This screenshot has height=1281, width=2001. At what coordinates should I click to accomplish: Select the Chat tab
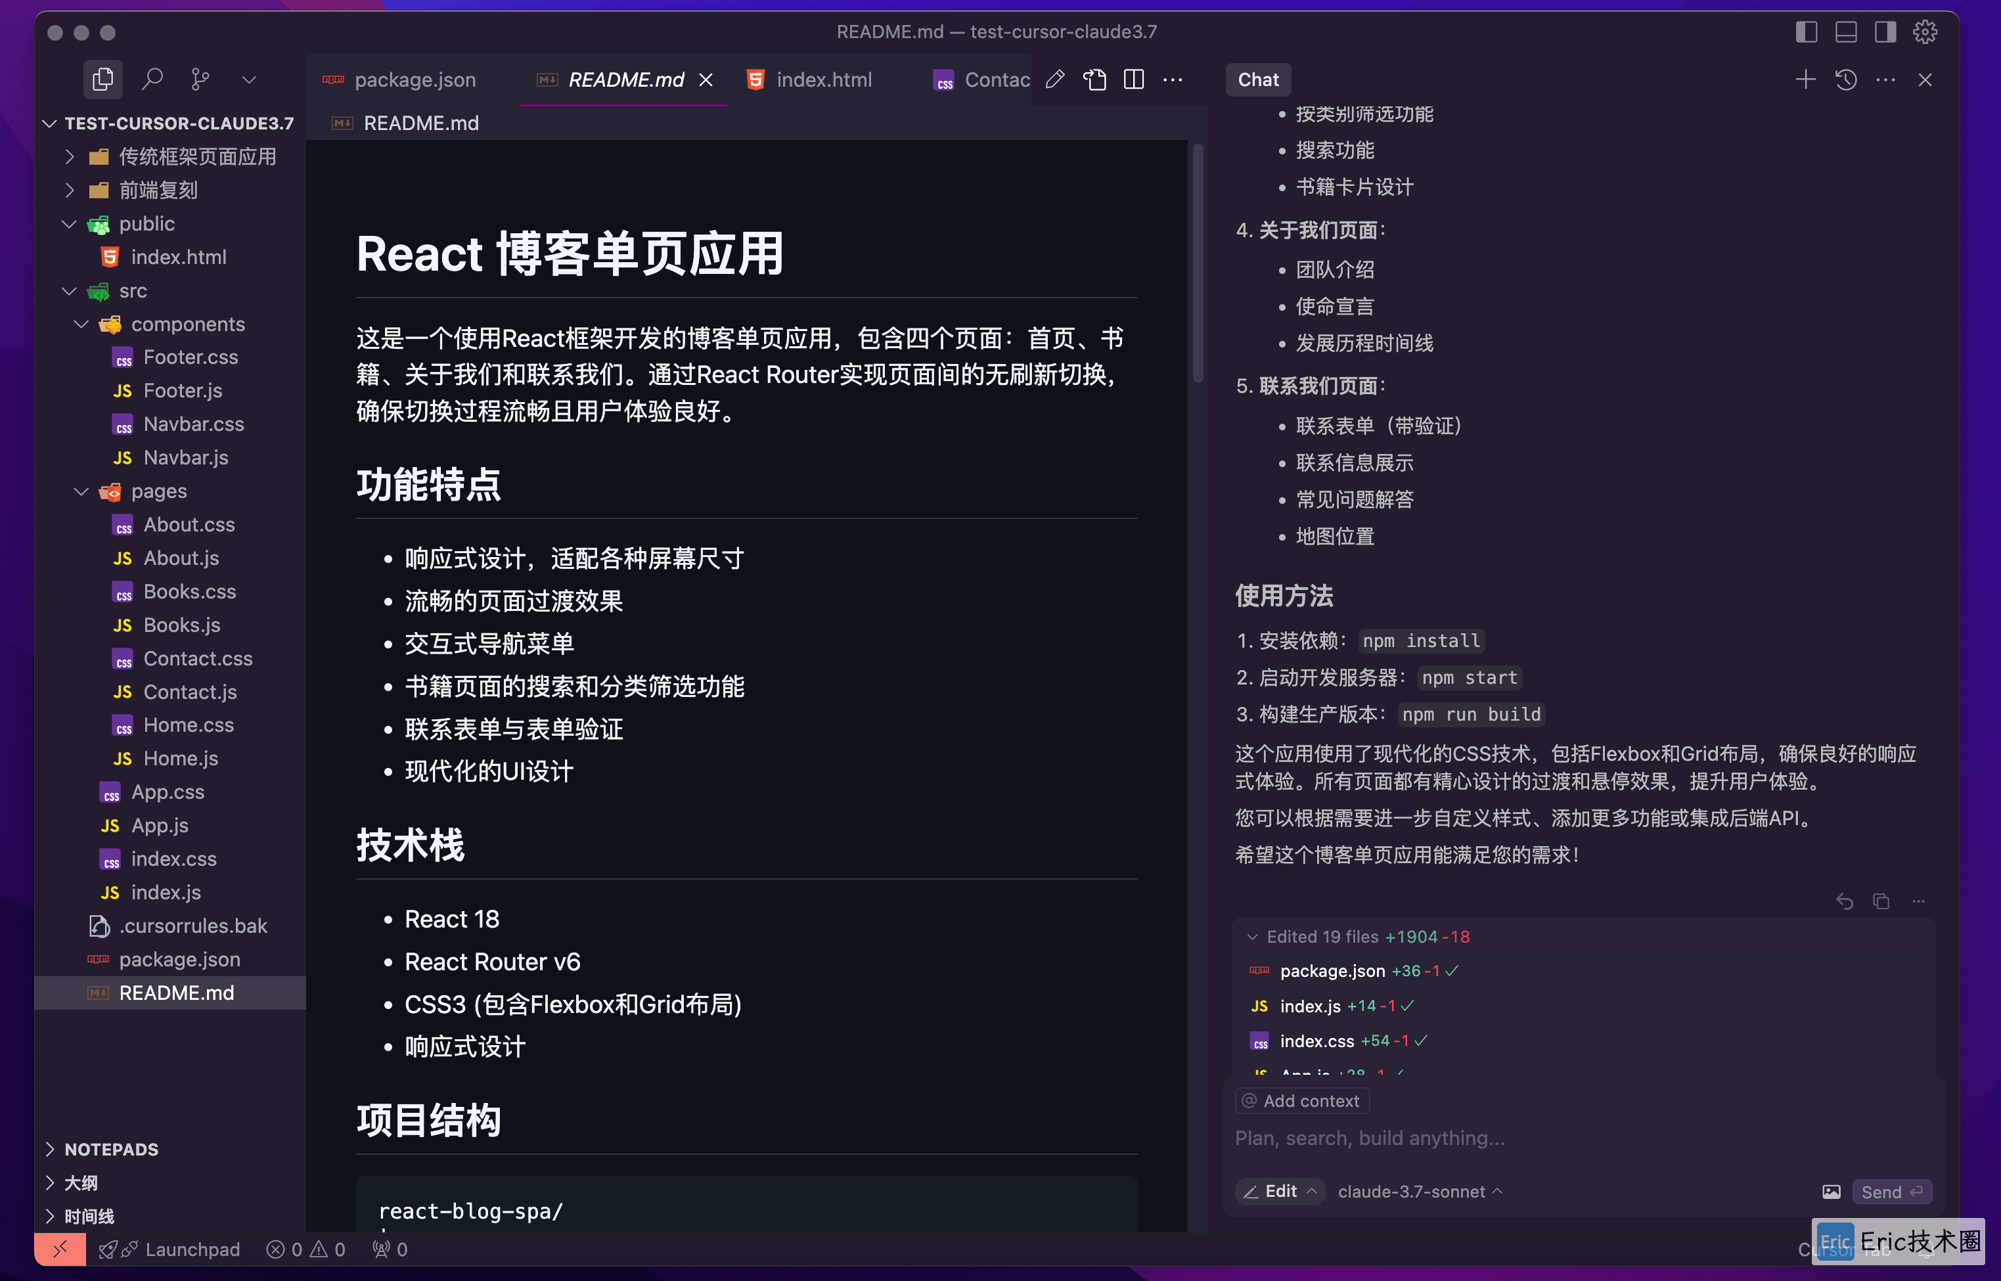pyautogui.click(x=1257, y=80)
